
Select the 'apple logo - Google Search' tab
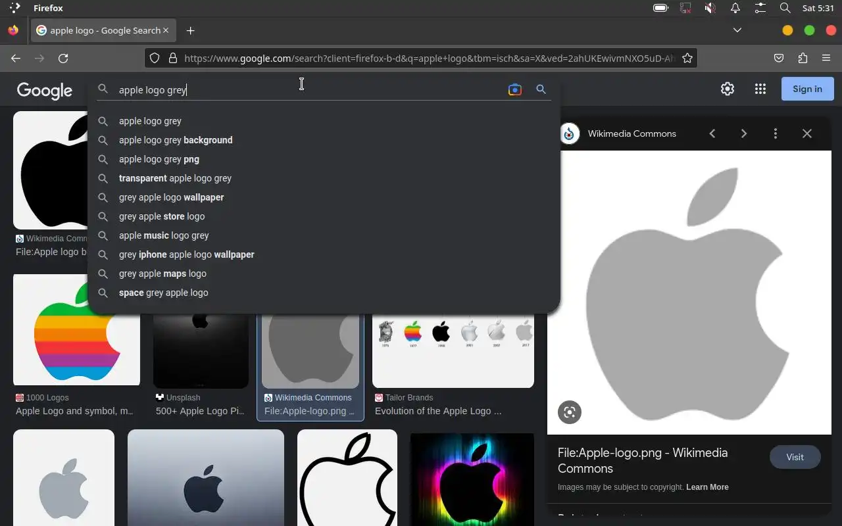tap(103, 30)
